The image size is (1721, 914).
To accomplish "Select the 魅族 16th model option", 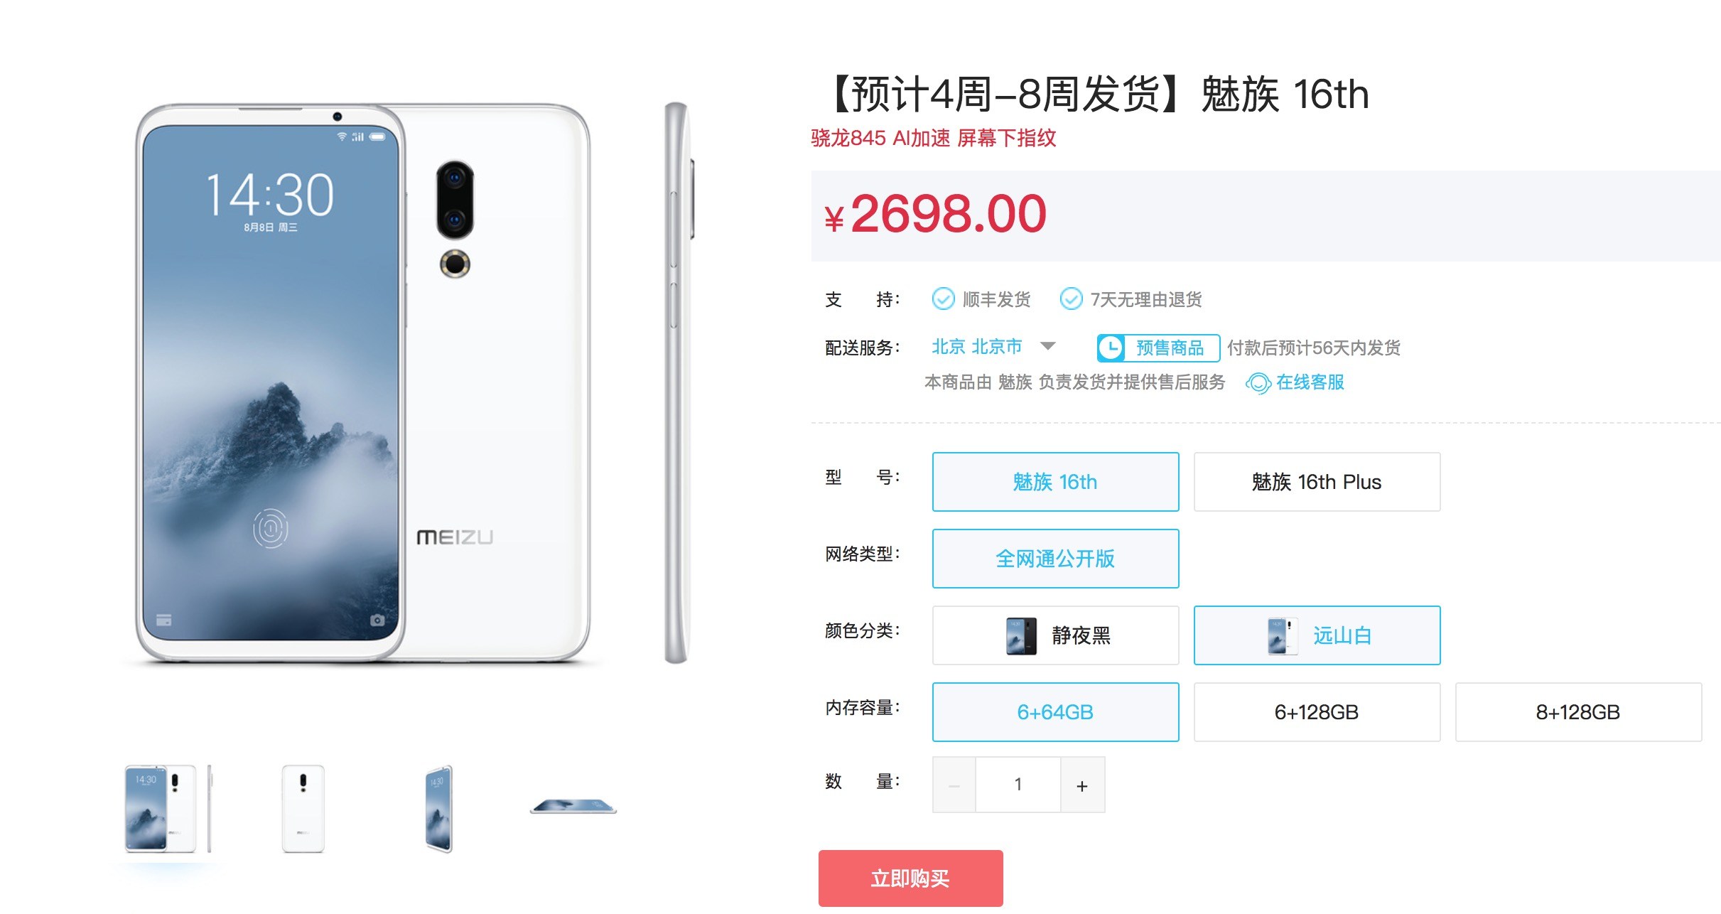I will tap(1055, 482).
